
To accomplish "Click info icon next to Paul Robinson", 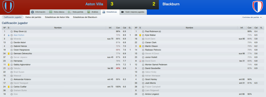I will (x=143, y=31).
